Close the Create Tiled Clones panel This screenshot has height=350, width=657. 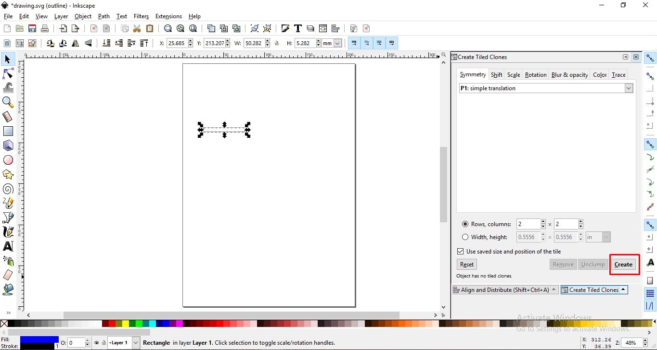click(636, 57)
